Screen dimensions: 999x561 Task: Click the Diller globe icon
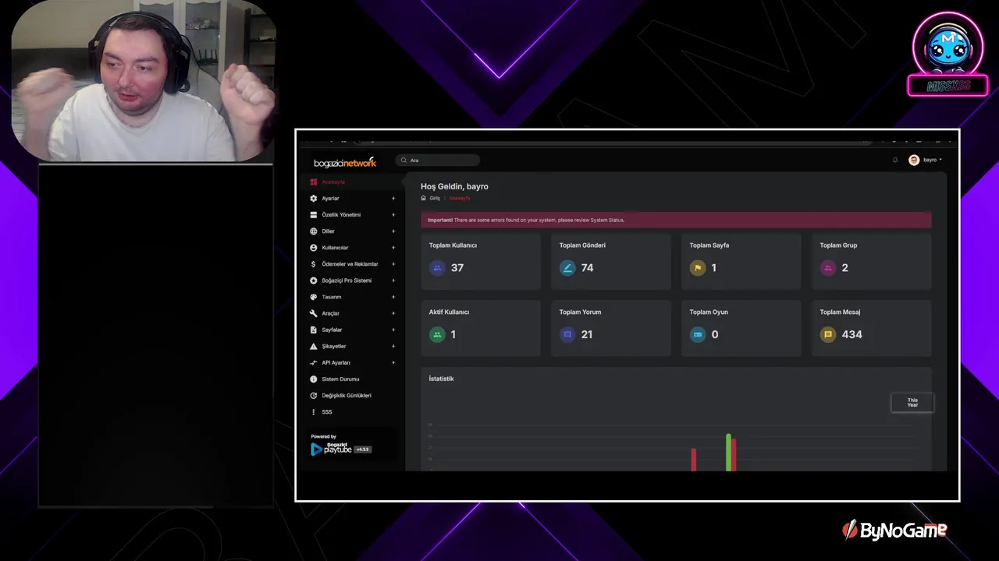pos(314,231)
